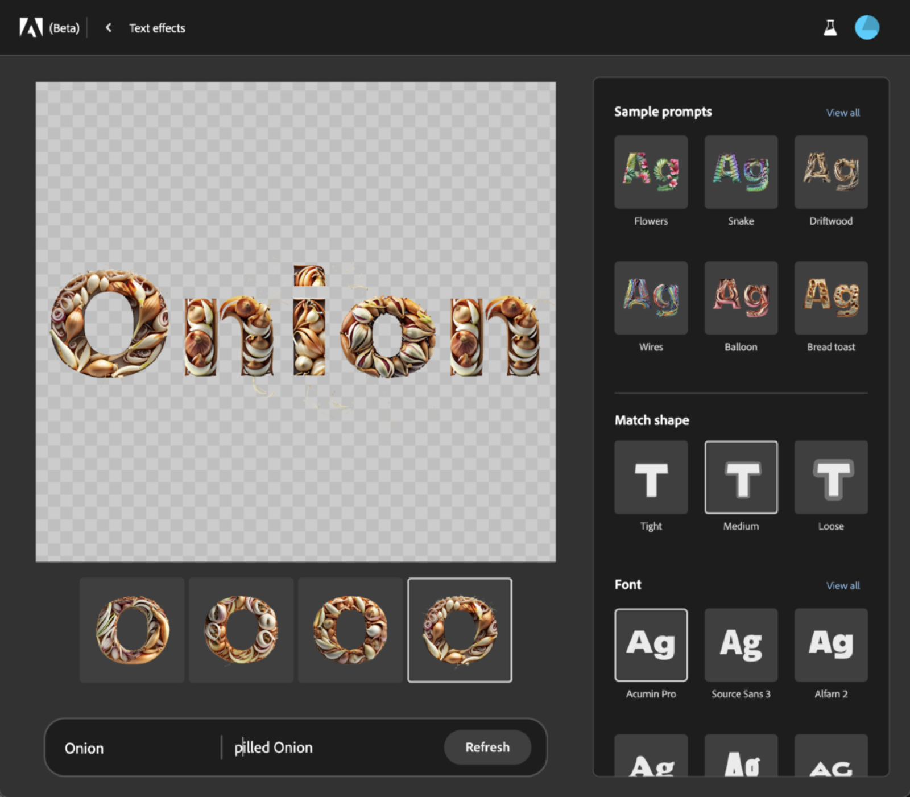Click the Match shape heading
Image resolution: width=910 pixels, height=797 pixels.
click(652, 420)
